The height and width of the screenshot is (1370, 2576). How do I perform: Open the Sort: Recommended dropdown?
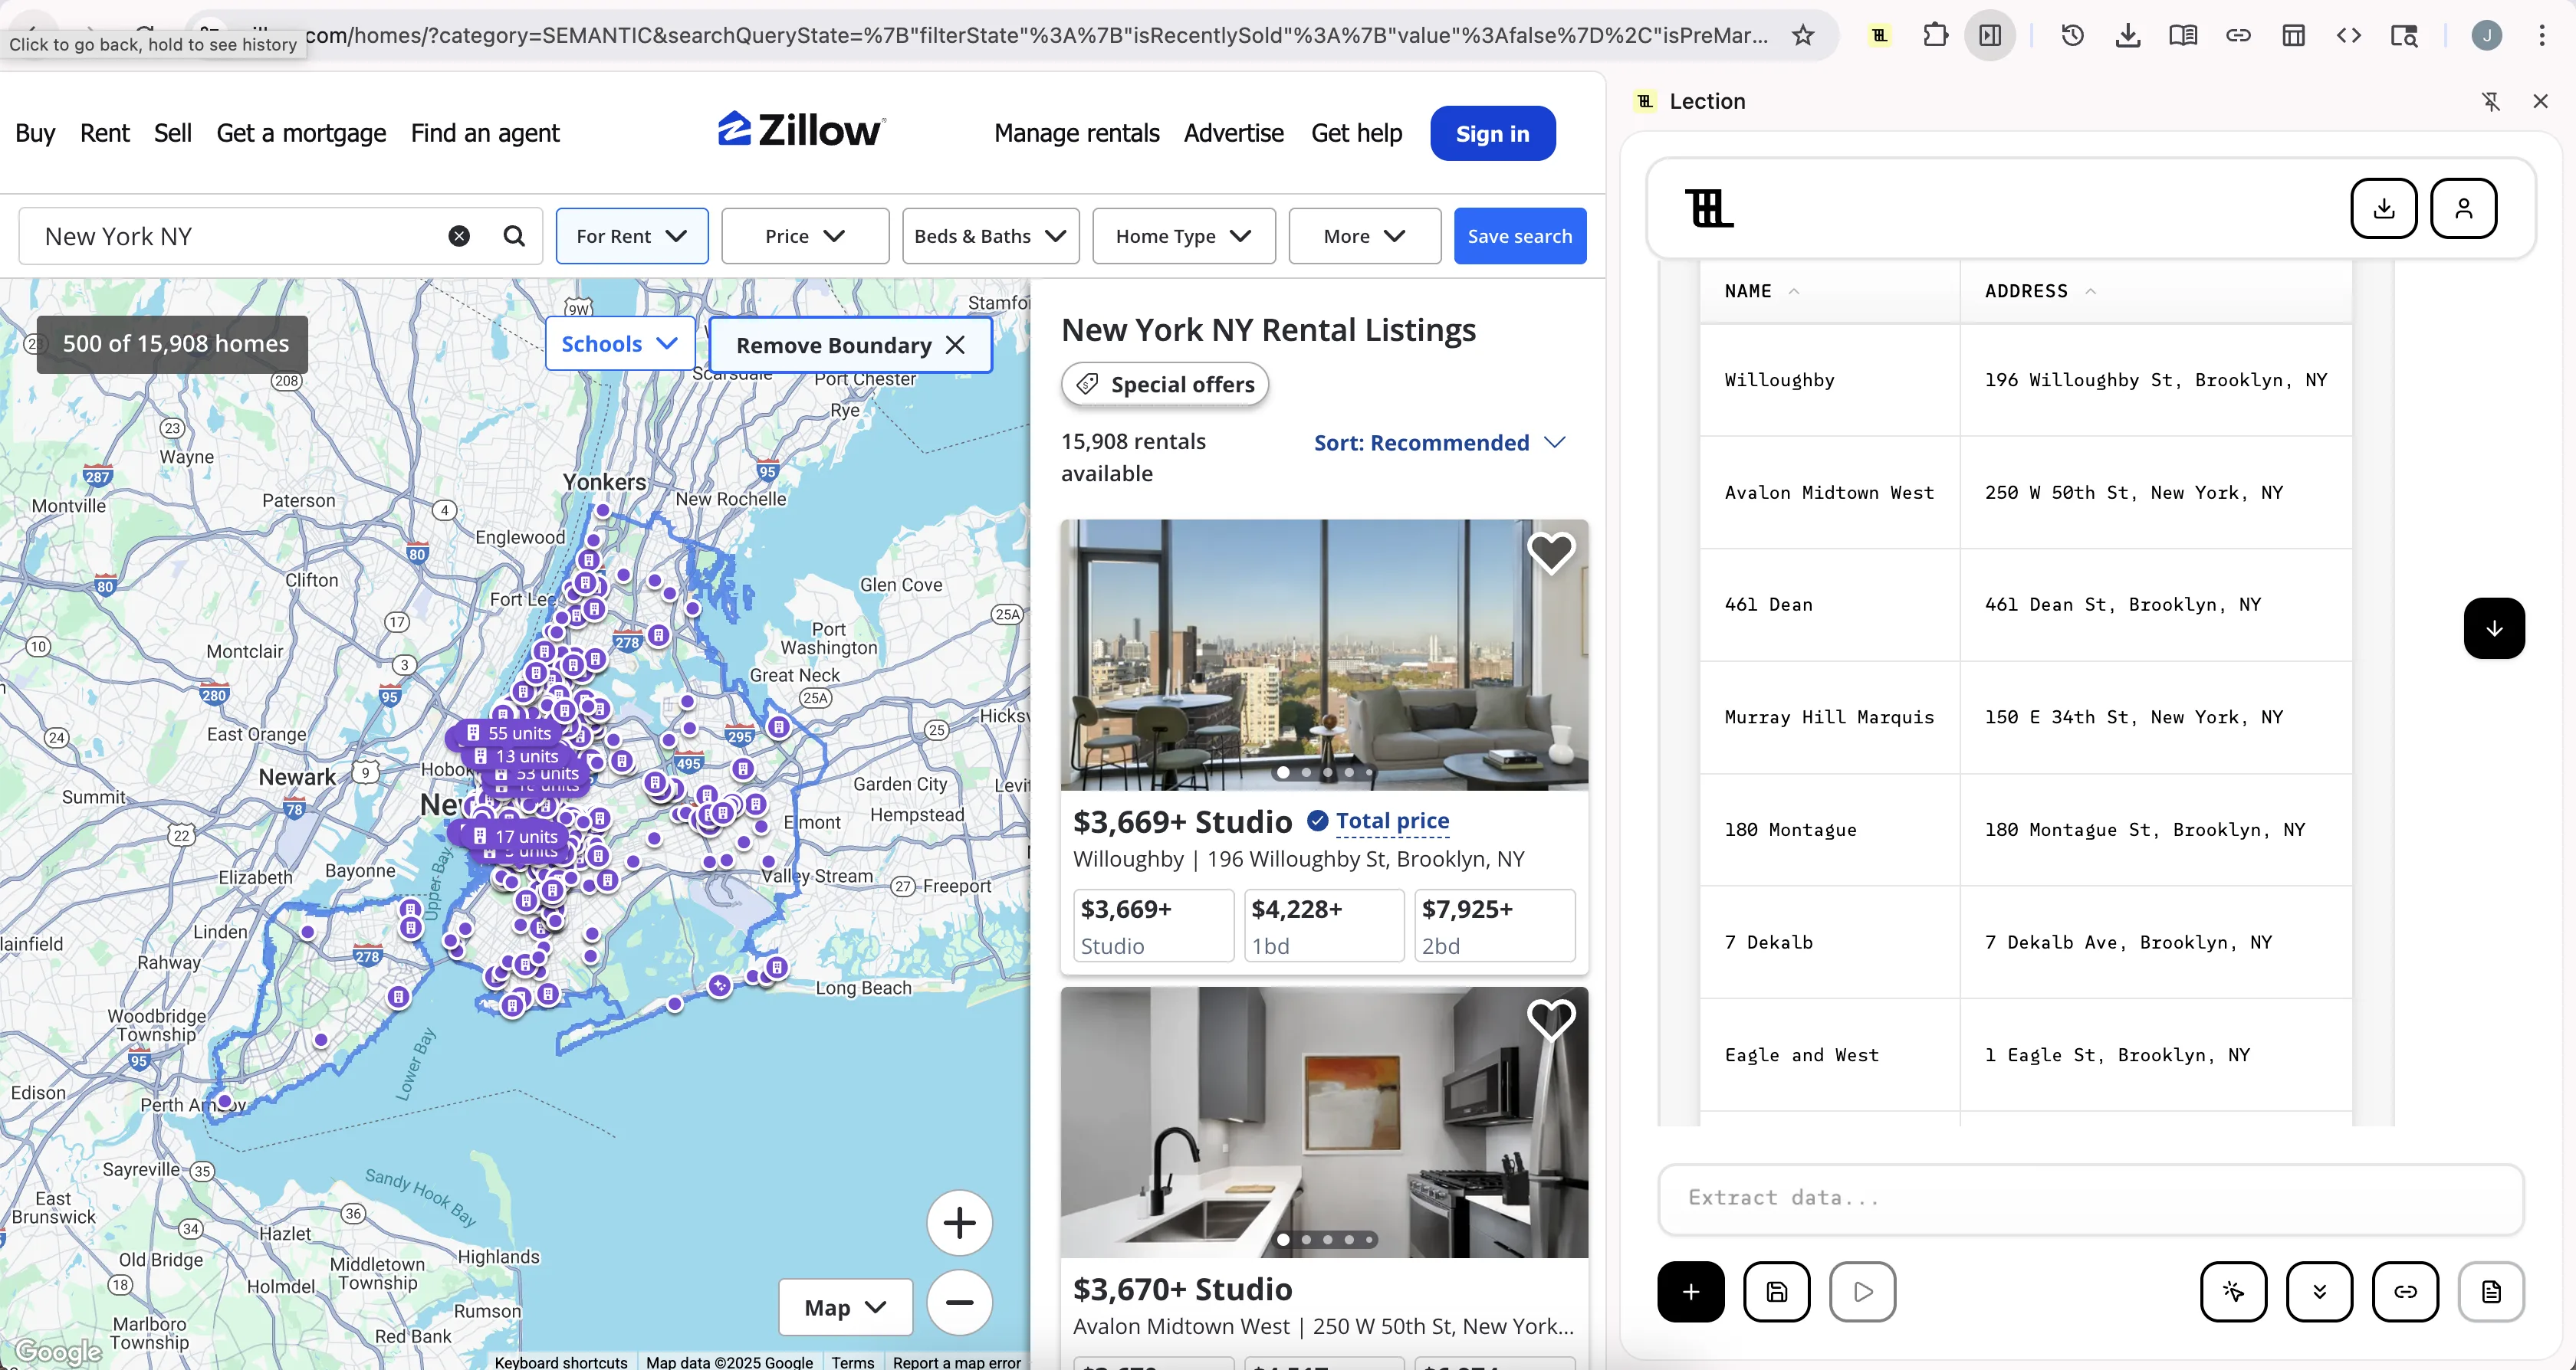(x=1438, y=443)
